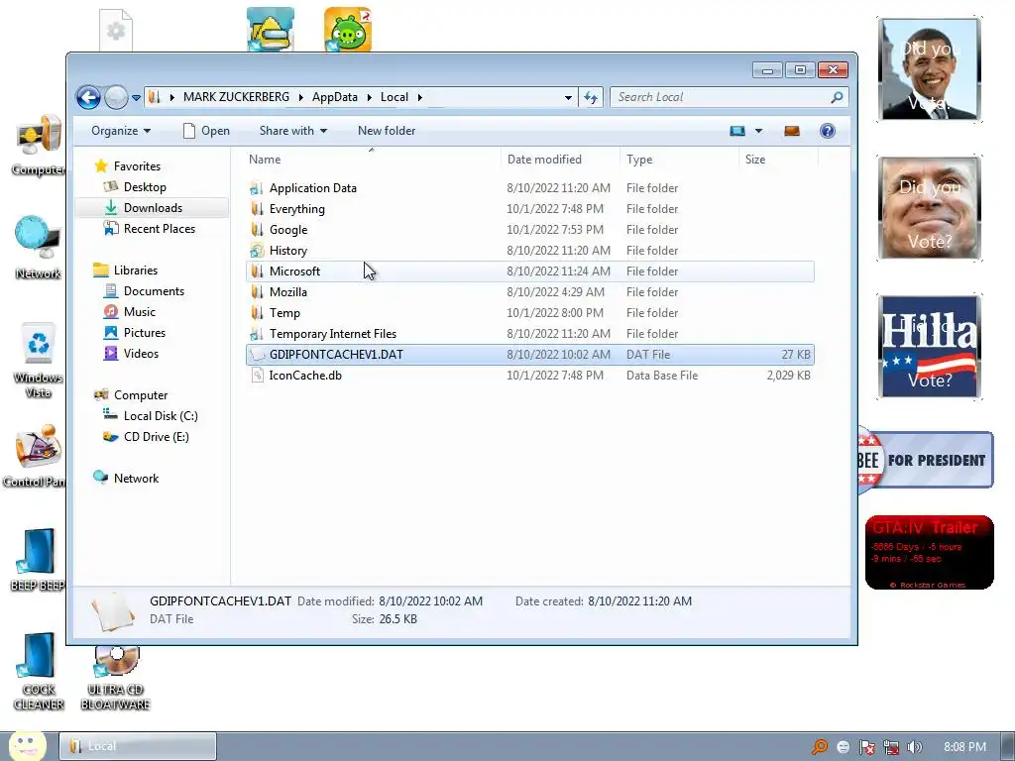Select the Microsoft folder
The width and height of the screenshot is (1015, 761).
pyautogui.click(x=529, y=272)
